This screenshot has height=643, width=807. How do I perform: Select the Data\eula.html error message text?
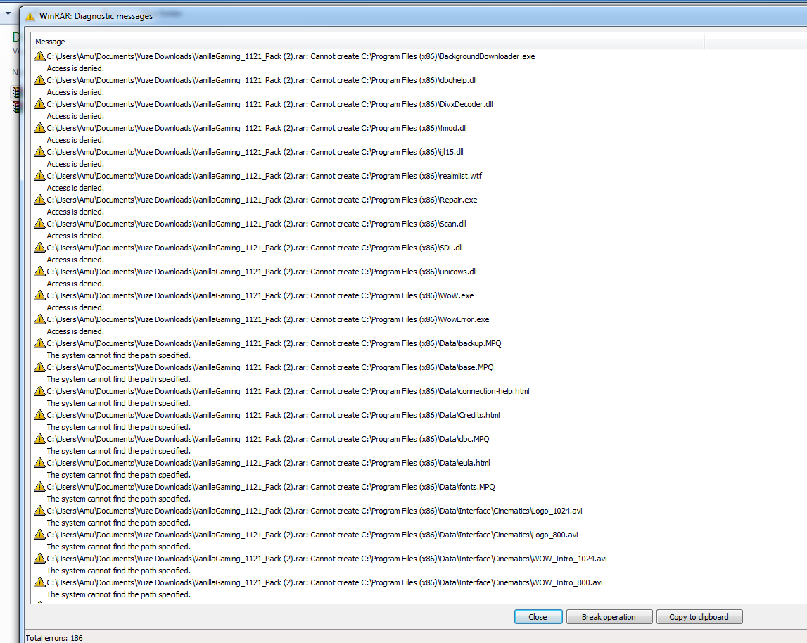pos(269,464)
